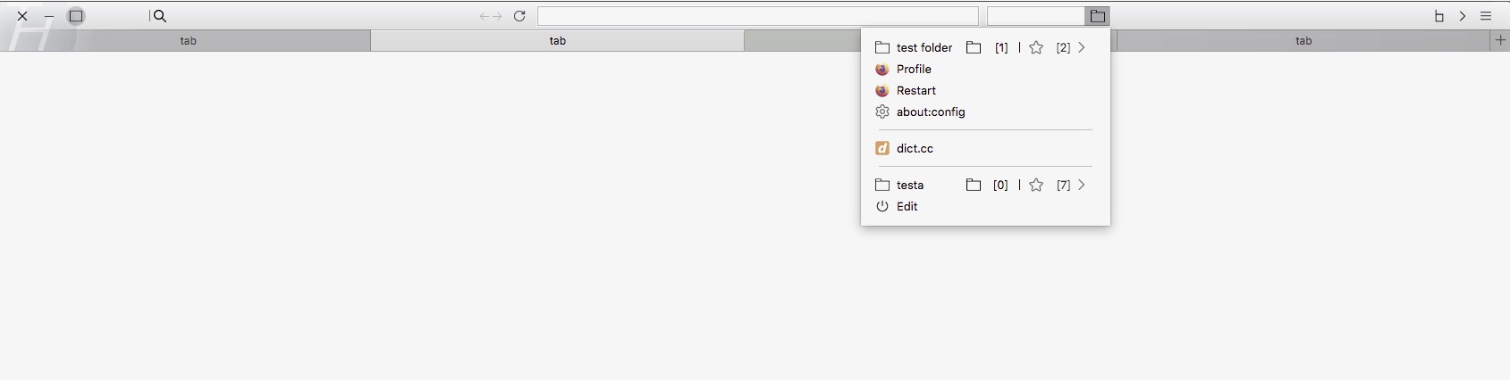
Task: Open about:config from the menu
Action: [x=930, y=112]
